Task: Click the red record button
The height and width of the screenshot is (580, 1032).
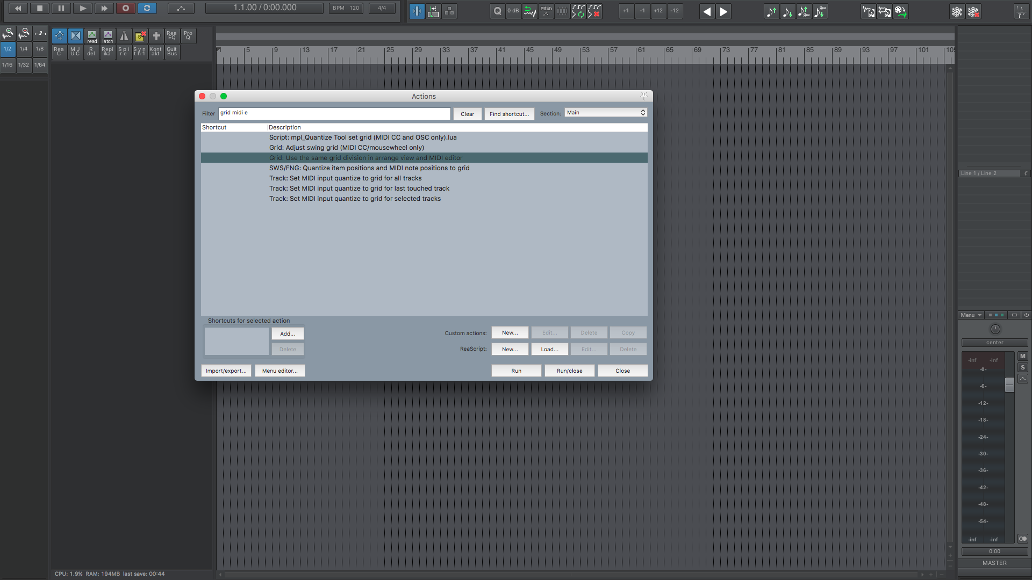Action: coord(125,8)
